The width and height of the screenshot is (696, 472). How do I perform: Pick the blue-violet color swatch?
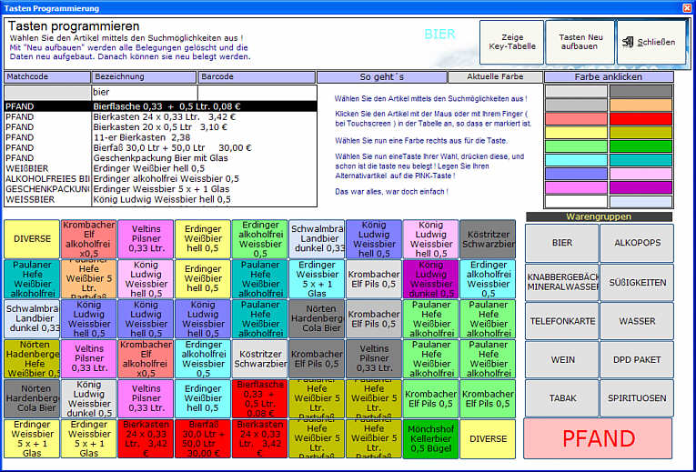point(576,174)
